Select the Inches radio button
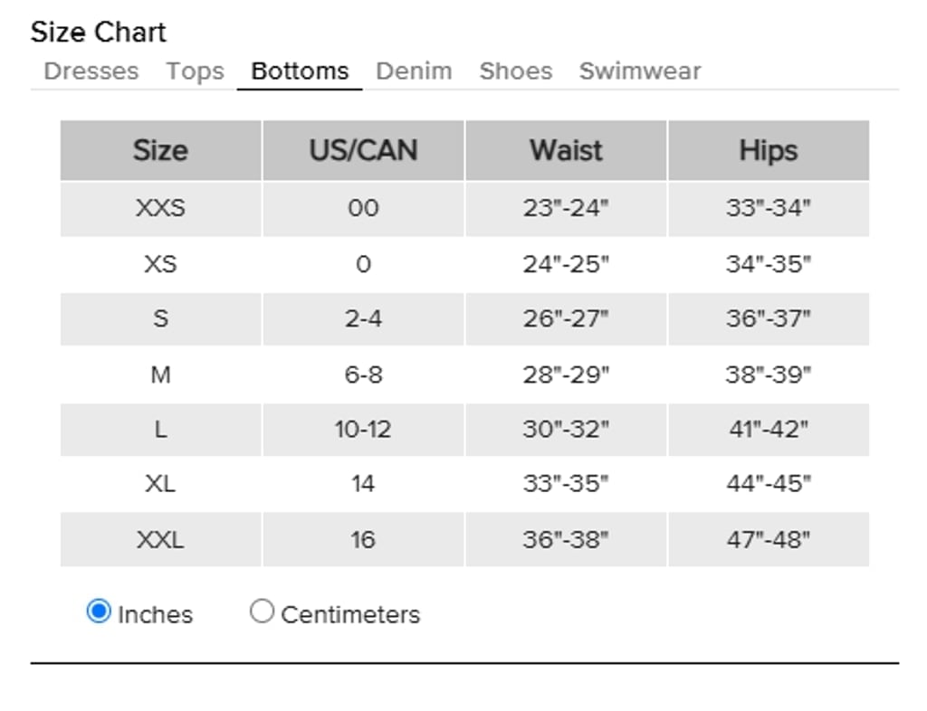 tap(98, 611)
